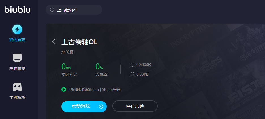Change the 北美服 server region

(67, 52)
